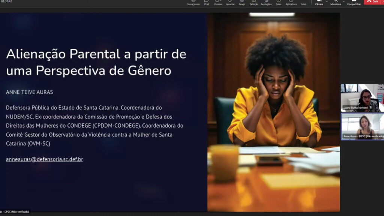Open a new window with Nova janela

193,2
